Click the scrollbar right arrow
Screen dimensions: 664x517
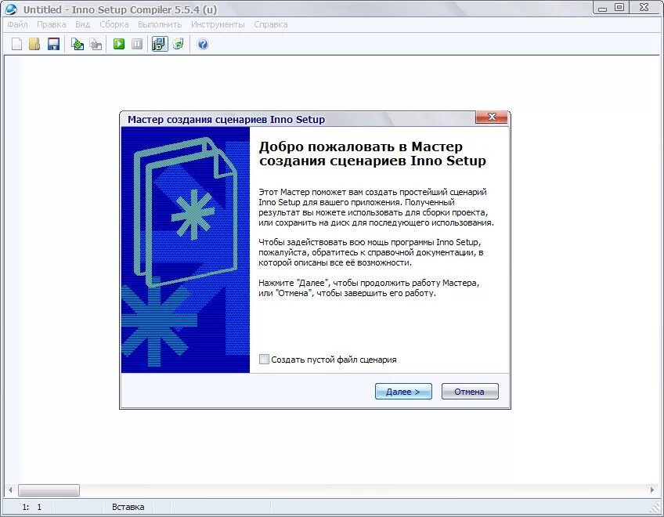(x=652, y=490)
